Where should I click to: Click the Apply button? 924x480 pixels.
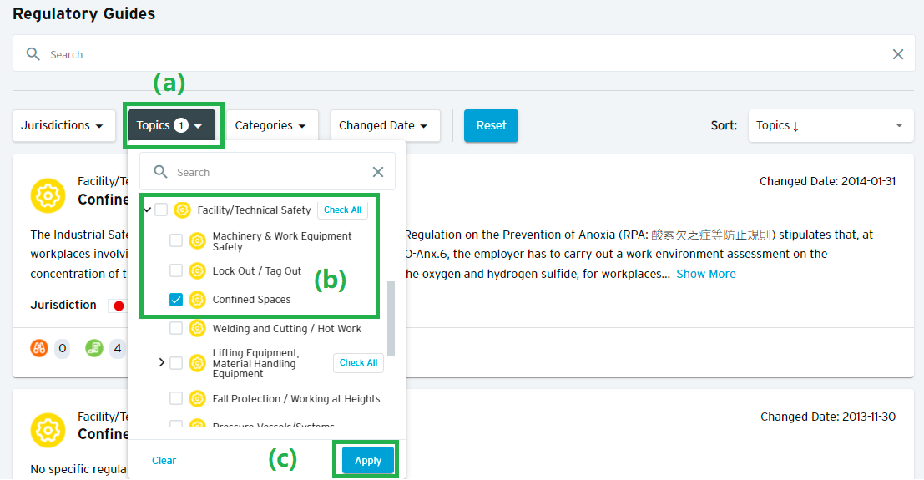point(368,461)
